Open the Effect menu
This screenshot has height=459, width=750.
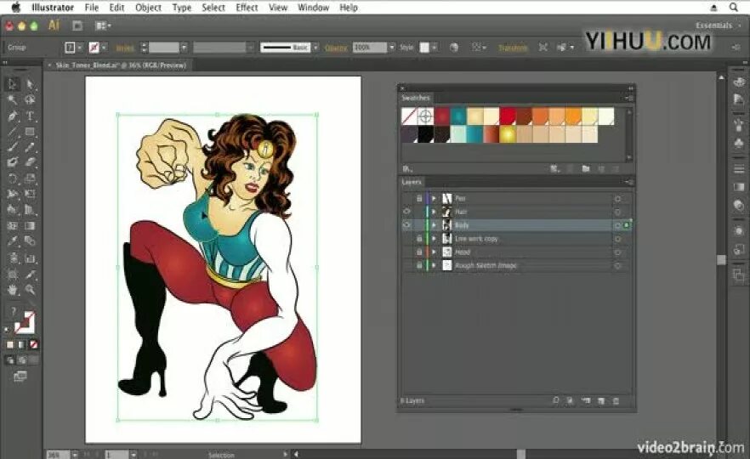click(247, 8)
